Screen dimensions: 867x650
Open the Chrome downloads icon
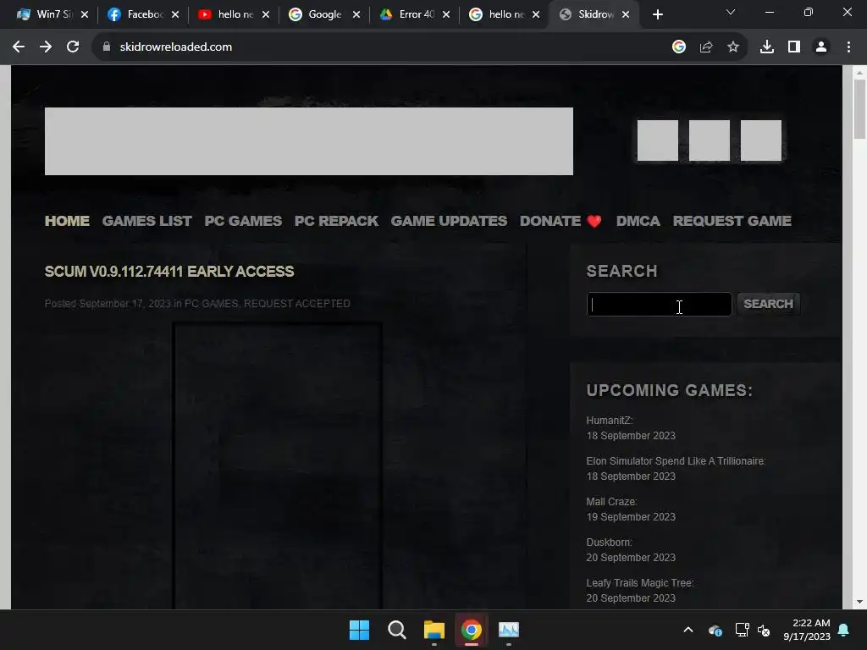point(767,47)
